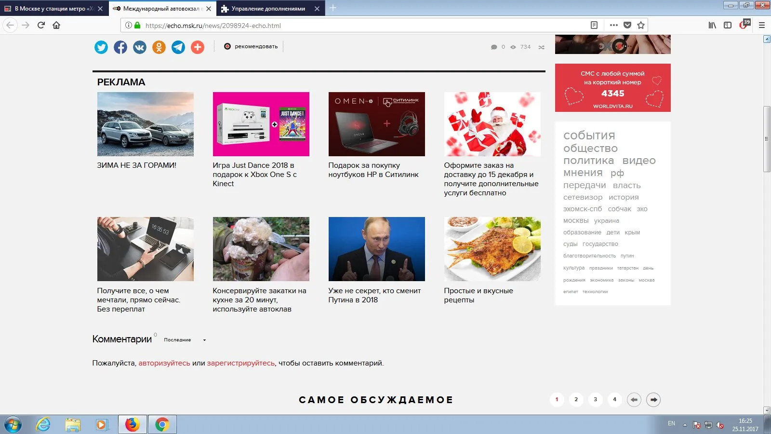Go back with the browser Back arrow
This screenshot has width=771, height=434.
pos(11,25)
